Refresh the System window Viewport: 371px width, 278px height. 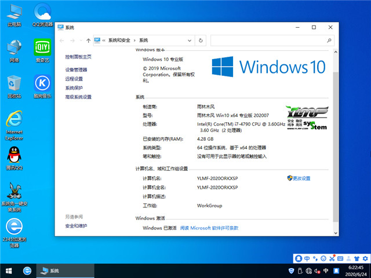click(x=201, y=41)
